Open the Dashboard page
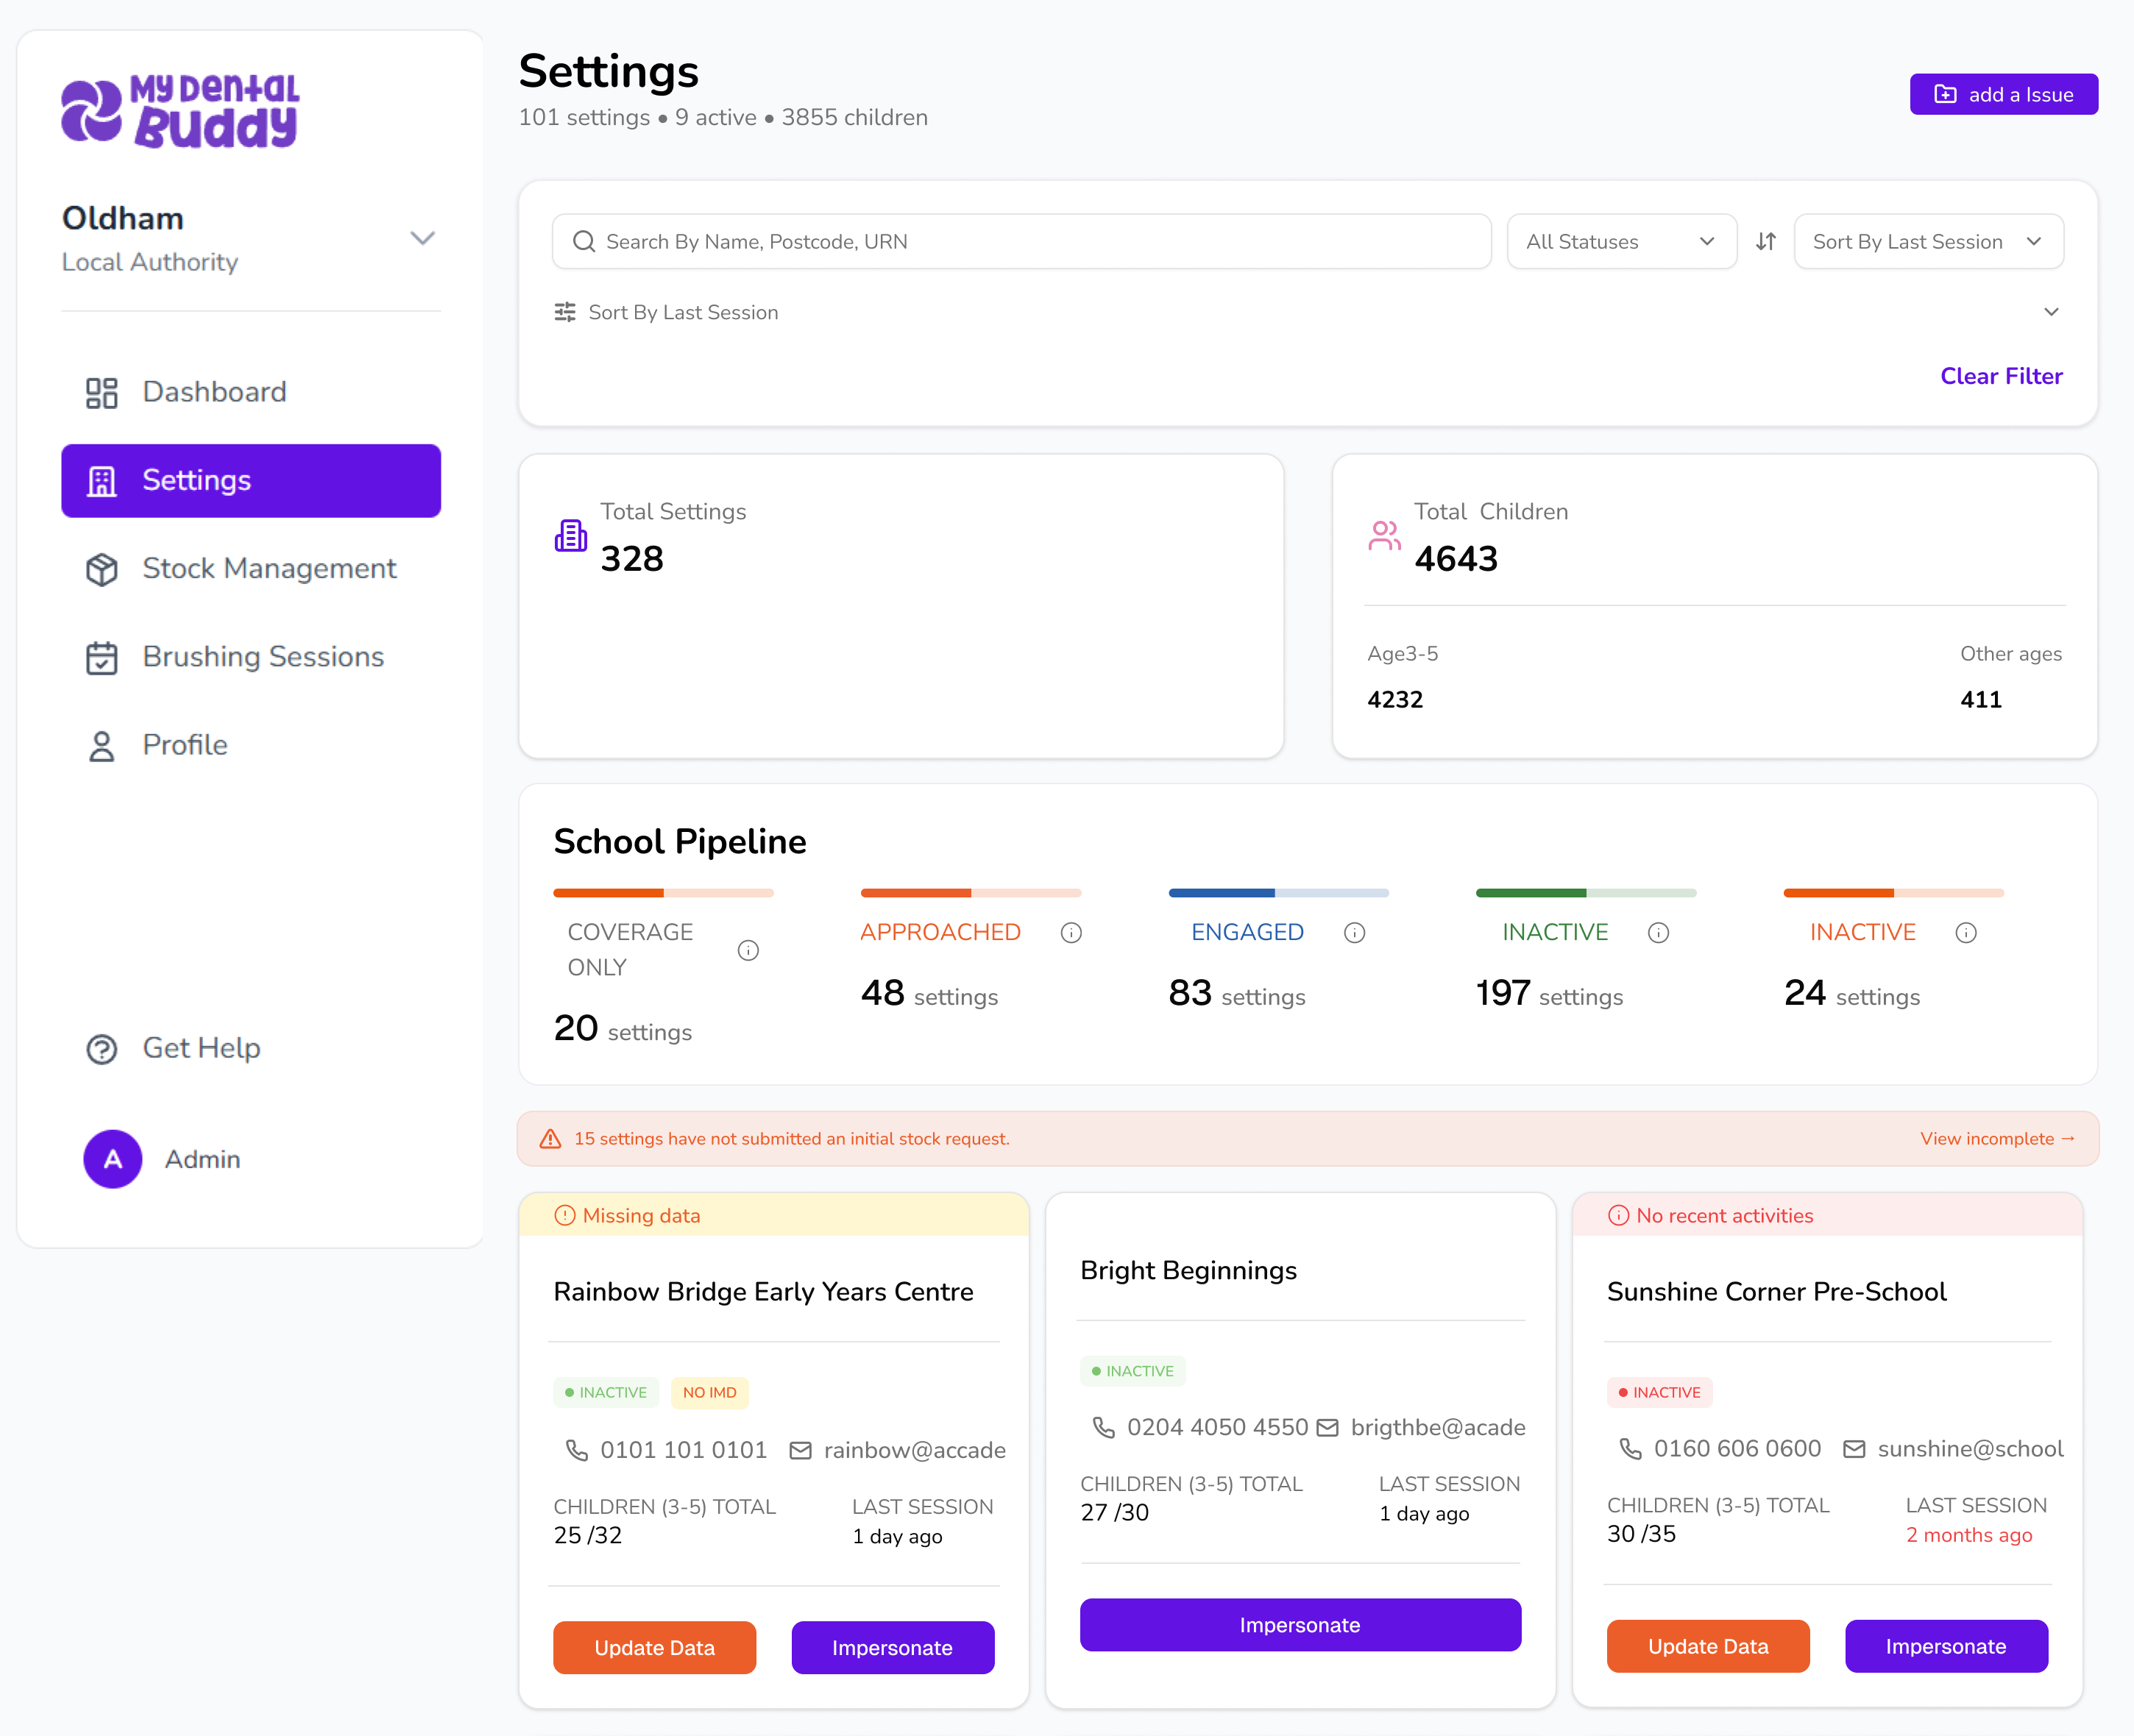The image size is (2134, 1736). pyautogui.click(x=214, y=392)
